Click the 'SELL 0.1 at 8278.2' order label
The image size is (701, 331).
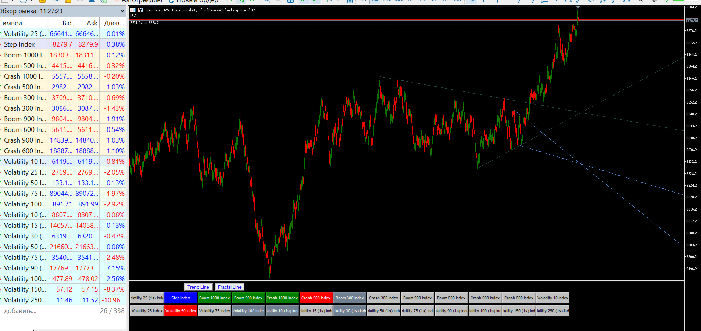tap(144, 23)
